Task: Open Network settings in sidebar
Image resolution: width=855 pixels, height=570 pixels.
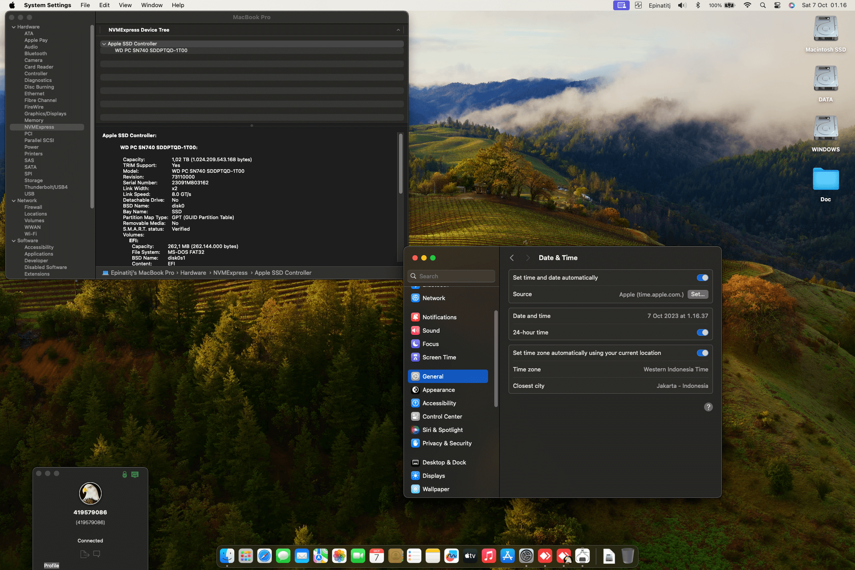Action: point(433,298)
